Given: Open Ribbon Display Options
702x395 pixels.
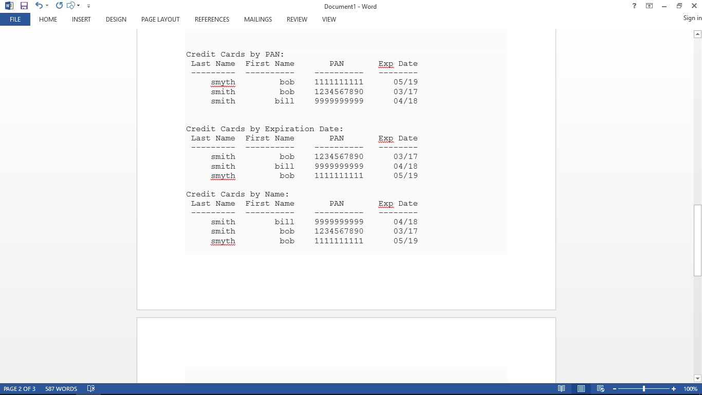Looking at the screenshot, I should 650,6.
